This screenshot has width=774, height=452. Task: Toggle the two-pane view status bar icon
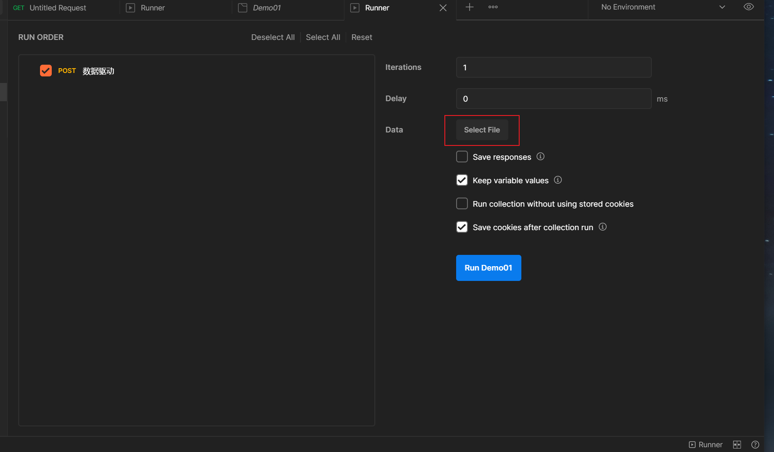point(737,445)
